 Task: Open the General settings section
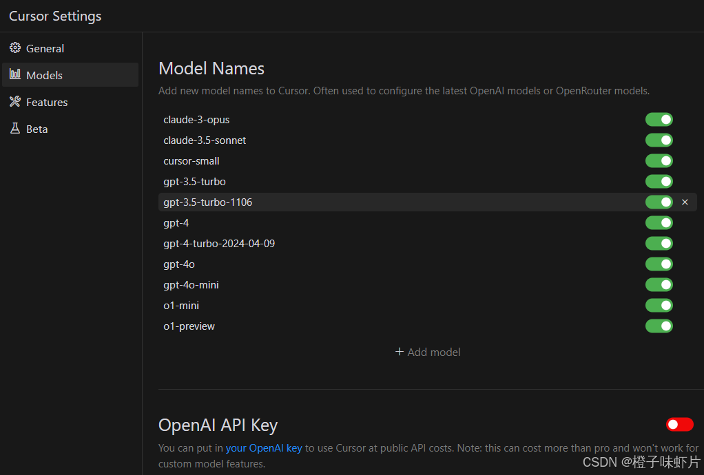point(70,48)
